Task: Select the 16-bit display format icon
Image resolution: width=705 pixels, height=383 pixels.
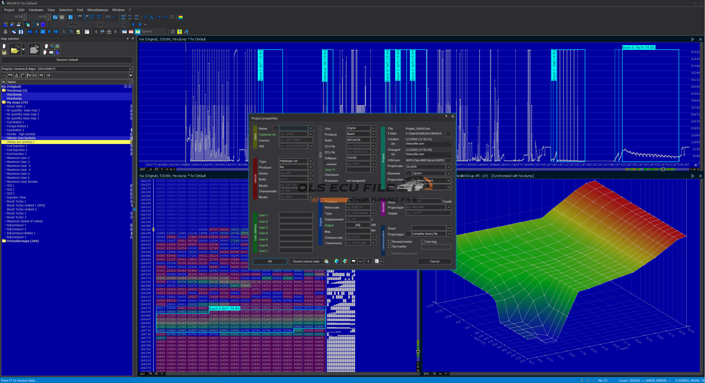Action: click(86, 17)
